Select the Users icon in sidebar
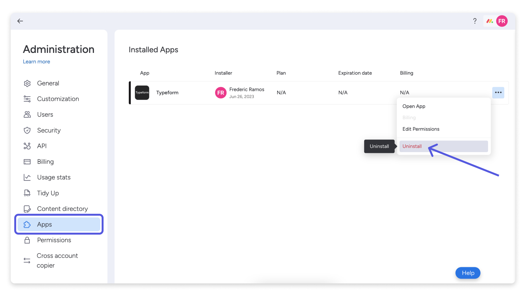Image resolution: width=526 pixels, height=296 pixels. pos(27,115)
